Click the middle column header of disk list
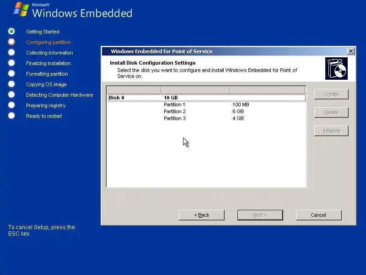 (195, 90)
